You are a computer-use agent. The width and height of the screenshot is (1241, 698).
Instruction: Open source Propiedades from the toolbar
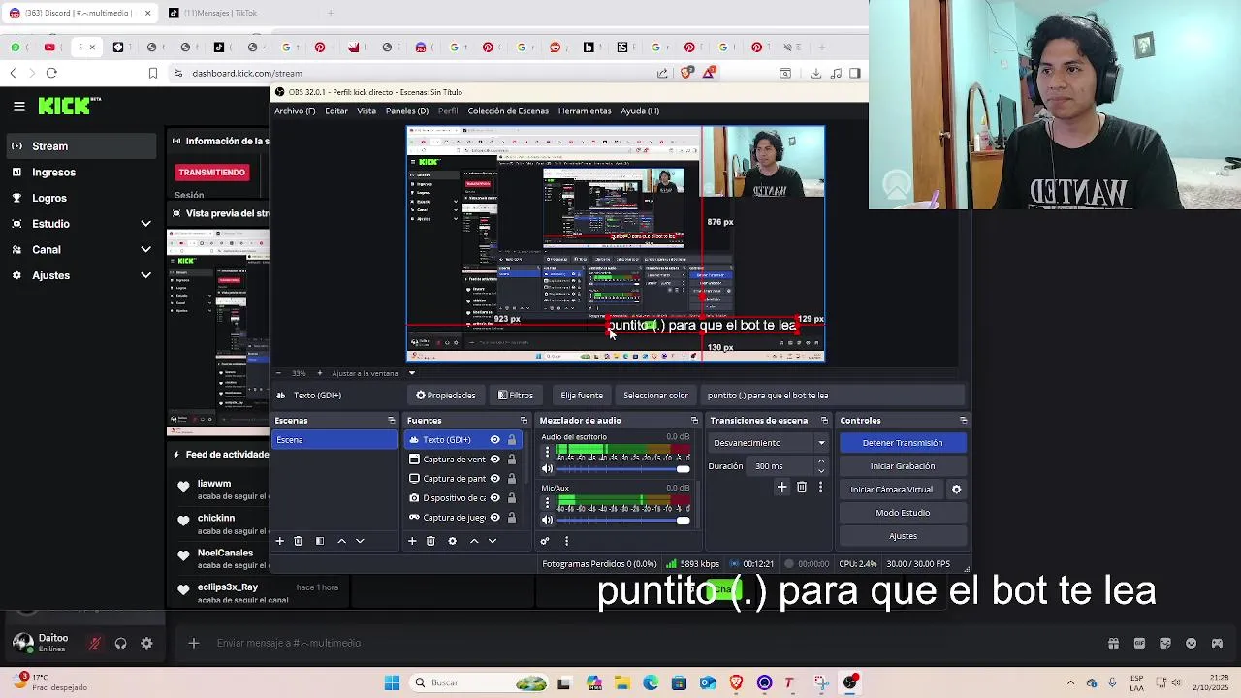[446, 396]
